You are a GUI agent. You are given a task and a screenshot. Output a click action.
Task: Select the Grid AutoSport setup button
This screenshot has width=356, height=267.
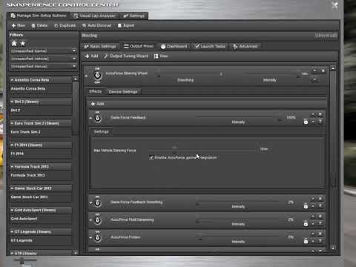(41, 219)
